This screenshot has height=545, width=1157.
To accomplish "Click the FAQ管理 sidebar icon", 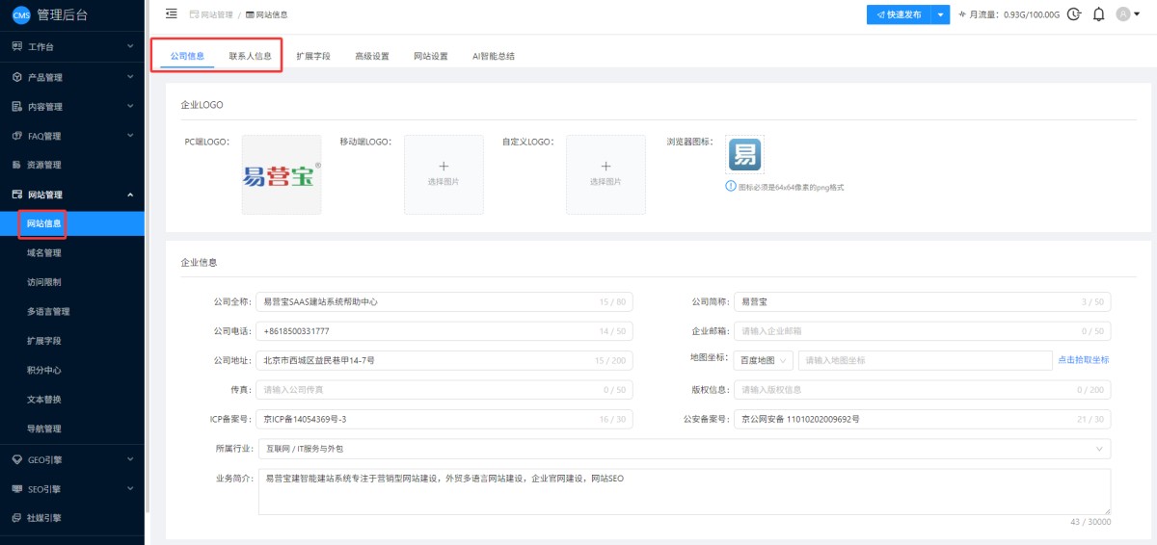I will (x=16, y=136).
